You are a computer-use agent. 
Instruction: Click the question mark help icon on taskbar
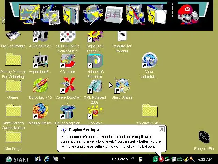coord(141,159)
